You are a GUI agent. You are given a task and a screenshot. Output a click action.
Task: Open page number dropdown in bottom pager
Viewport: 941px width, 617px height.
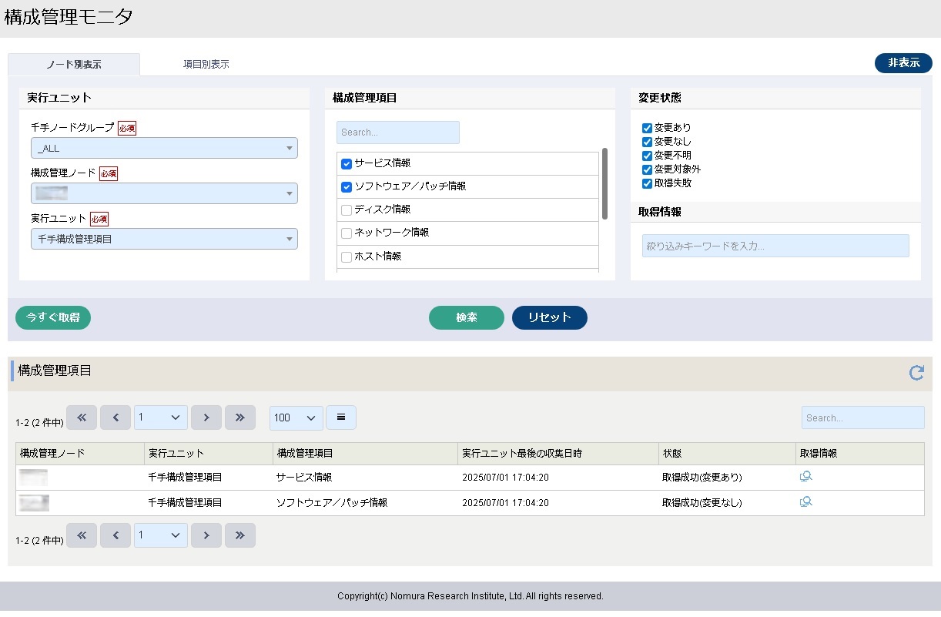coord(161,535)
